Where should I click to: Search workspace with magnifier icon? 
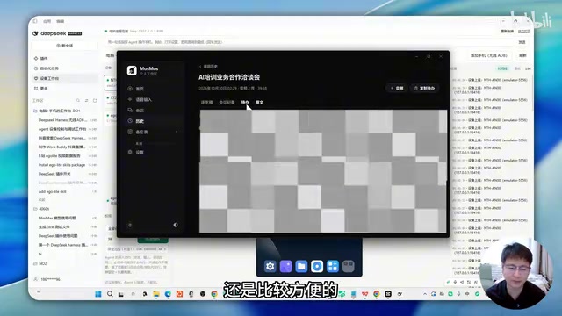pos(78,101)
